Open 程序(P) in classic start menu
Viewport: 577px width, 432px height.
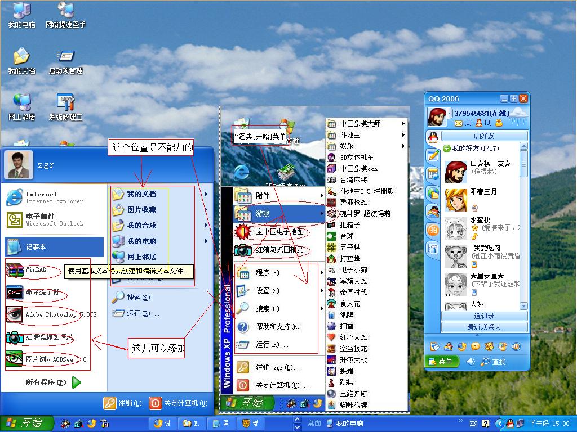tap(279, 273)
